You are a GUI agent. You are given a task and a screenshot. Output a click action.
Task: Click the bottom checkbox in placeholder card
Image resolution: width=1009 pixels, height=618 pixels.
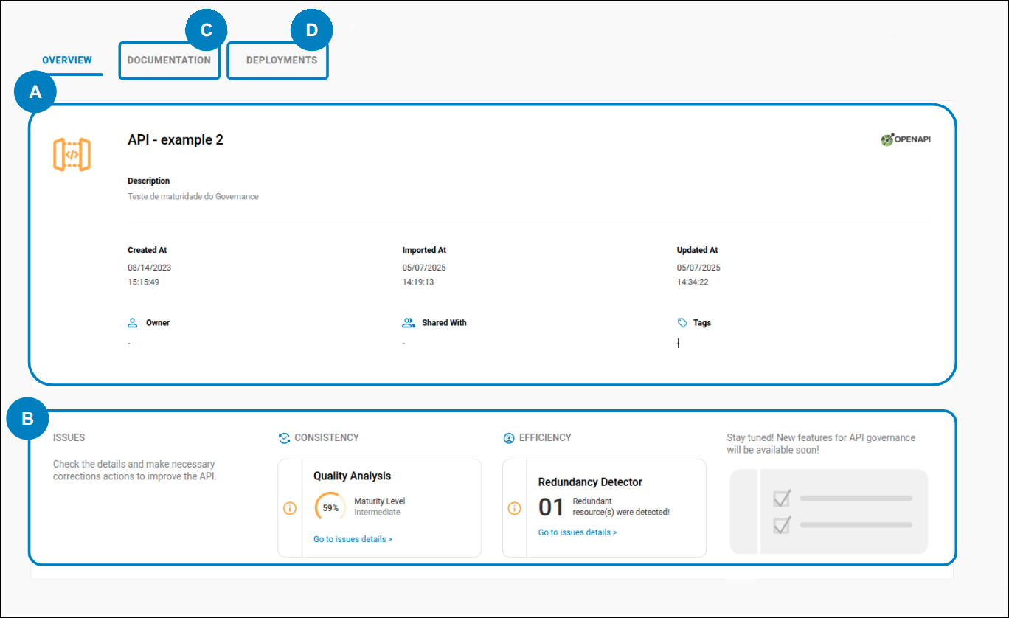(x=782, y=525)
